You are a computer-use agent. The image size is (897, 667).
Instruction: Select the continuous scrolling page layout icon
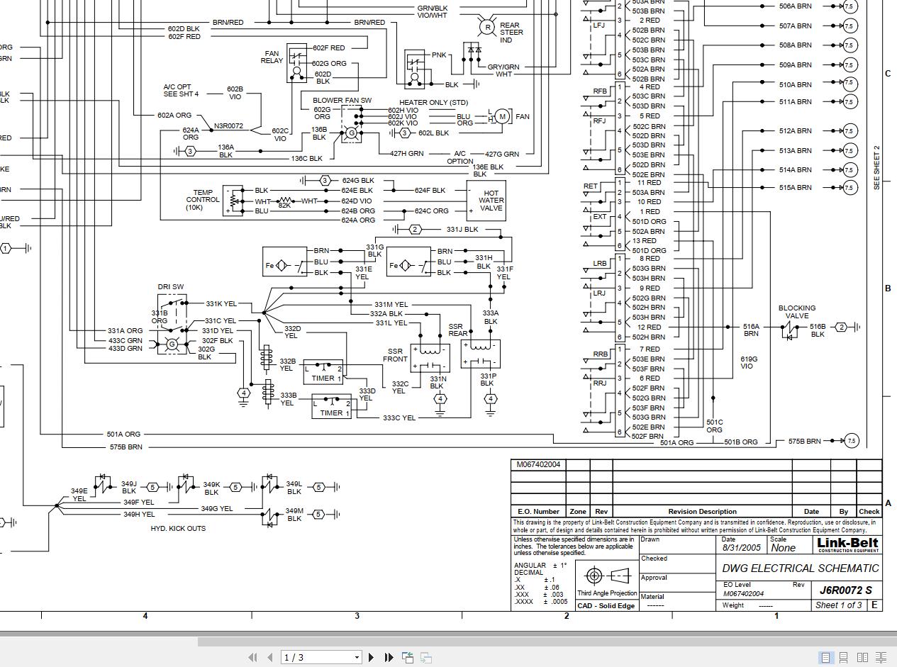pyautogui.click(x=844, y=657)
